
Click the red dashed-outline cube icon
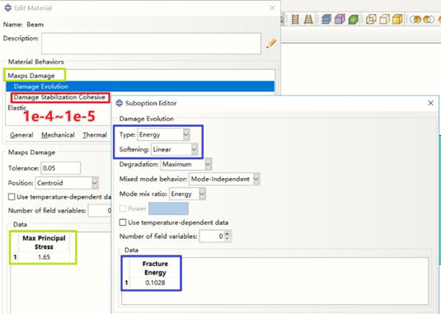pyautogui.click(x=340, y=20)
